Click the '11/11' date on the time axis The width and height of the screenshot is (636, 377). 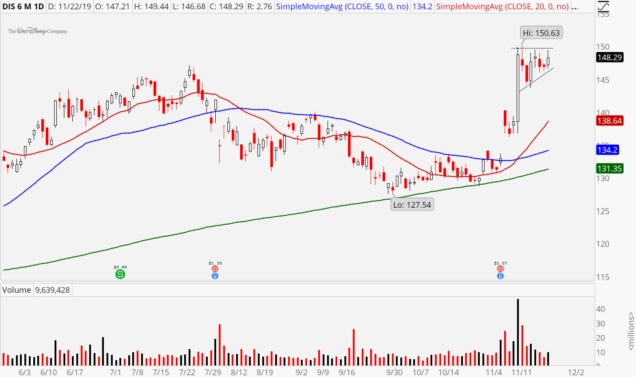coord(521,372)
